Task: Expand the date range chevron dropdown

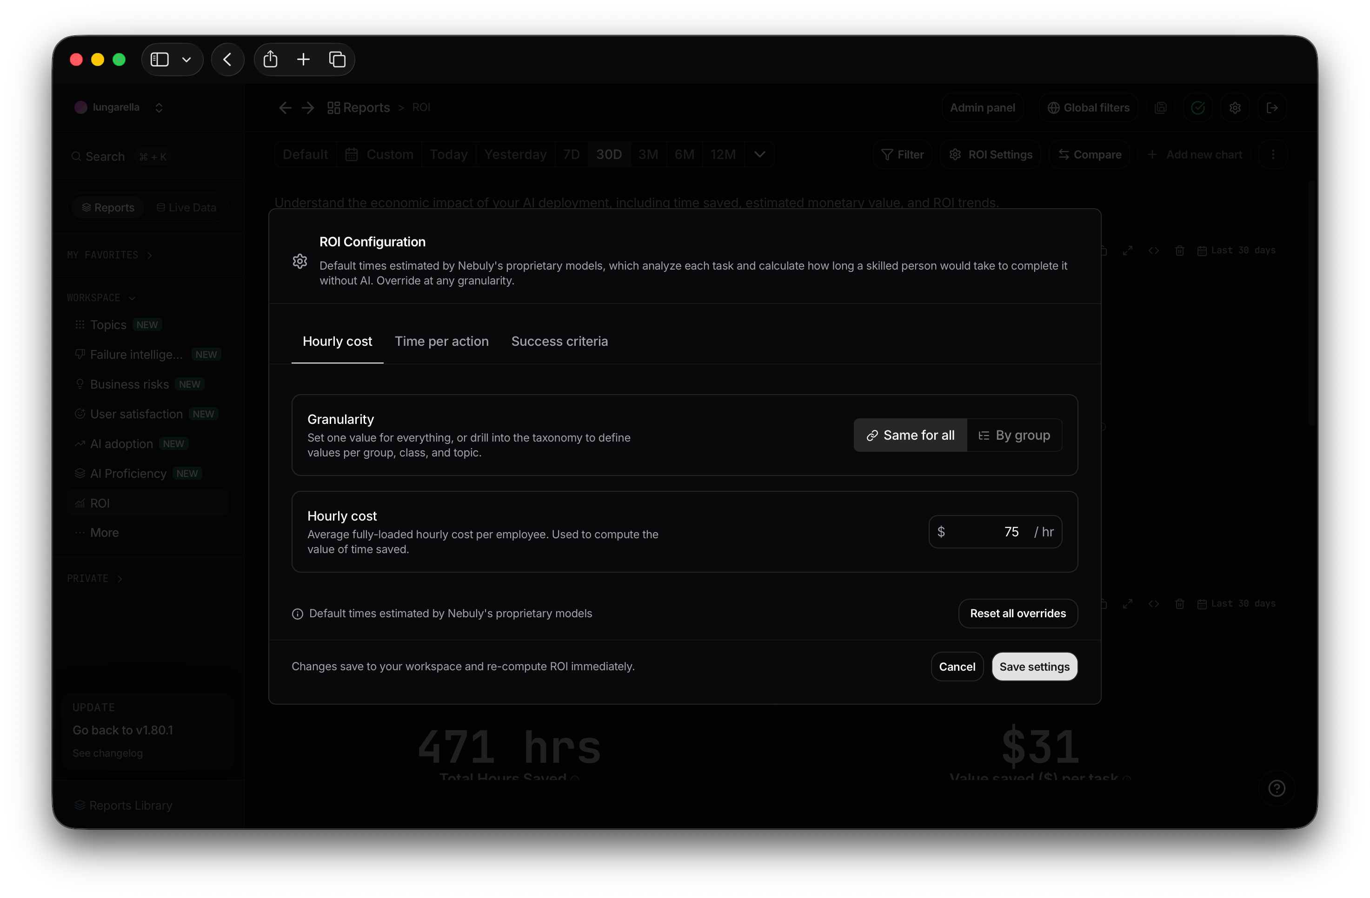Action: point(760,154)
